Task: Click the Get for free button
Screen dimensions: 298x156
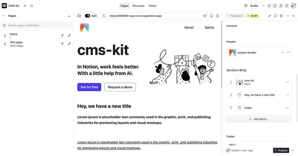Action: (89, 87)
